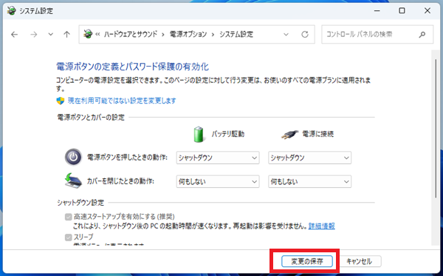Click the green battery icon
The height and width of the screenshot is (276, 443).
199,134
